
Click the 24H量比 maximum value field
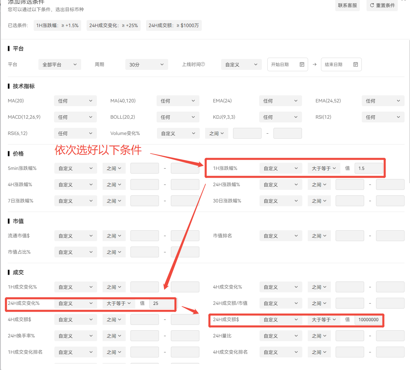pos(390,336)
